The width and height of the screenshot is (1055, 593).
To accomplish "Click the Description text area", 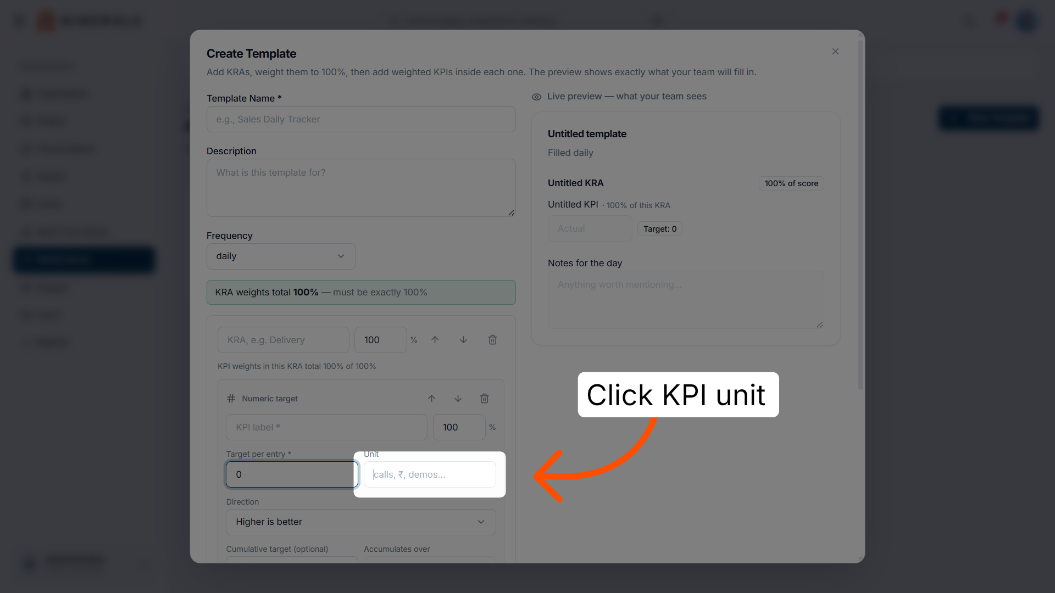I will [x=361, y=188].
